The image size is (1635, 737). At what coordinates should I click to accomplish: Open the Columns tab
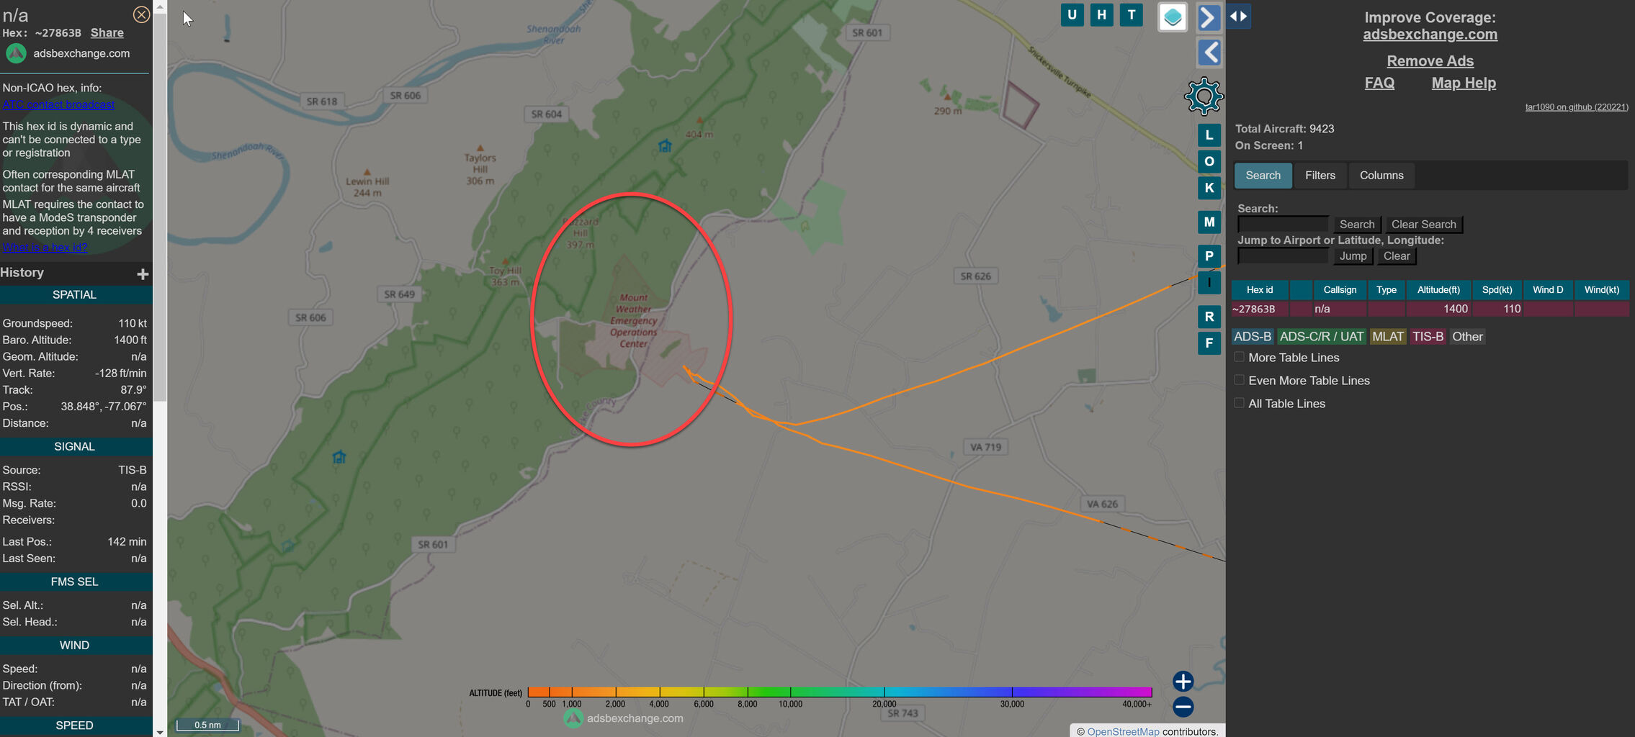1381,176
